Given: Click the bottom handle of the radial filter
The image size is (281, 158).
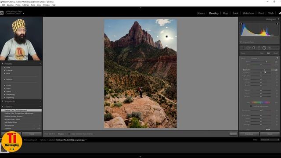Looking at the screenshot, I should coord(167,46).
